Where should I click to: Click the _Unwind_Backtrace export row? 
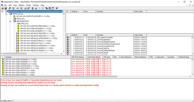pyautogui.click(x=106, y=40)
